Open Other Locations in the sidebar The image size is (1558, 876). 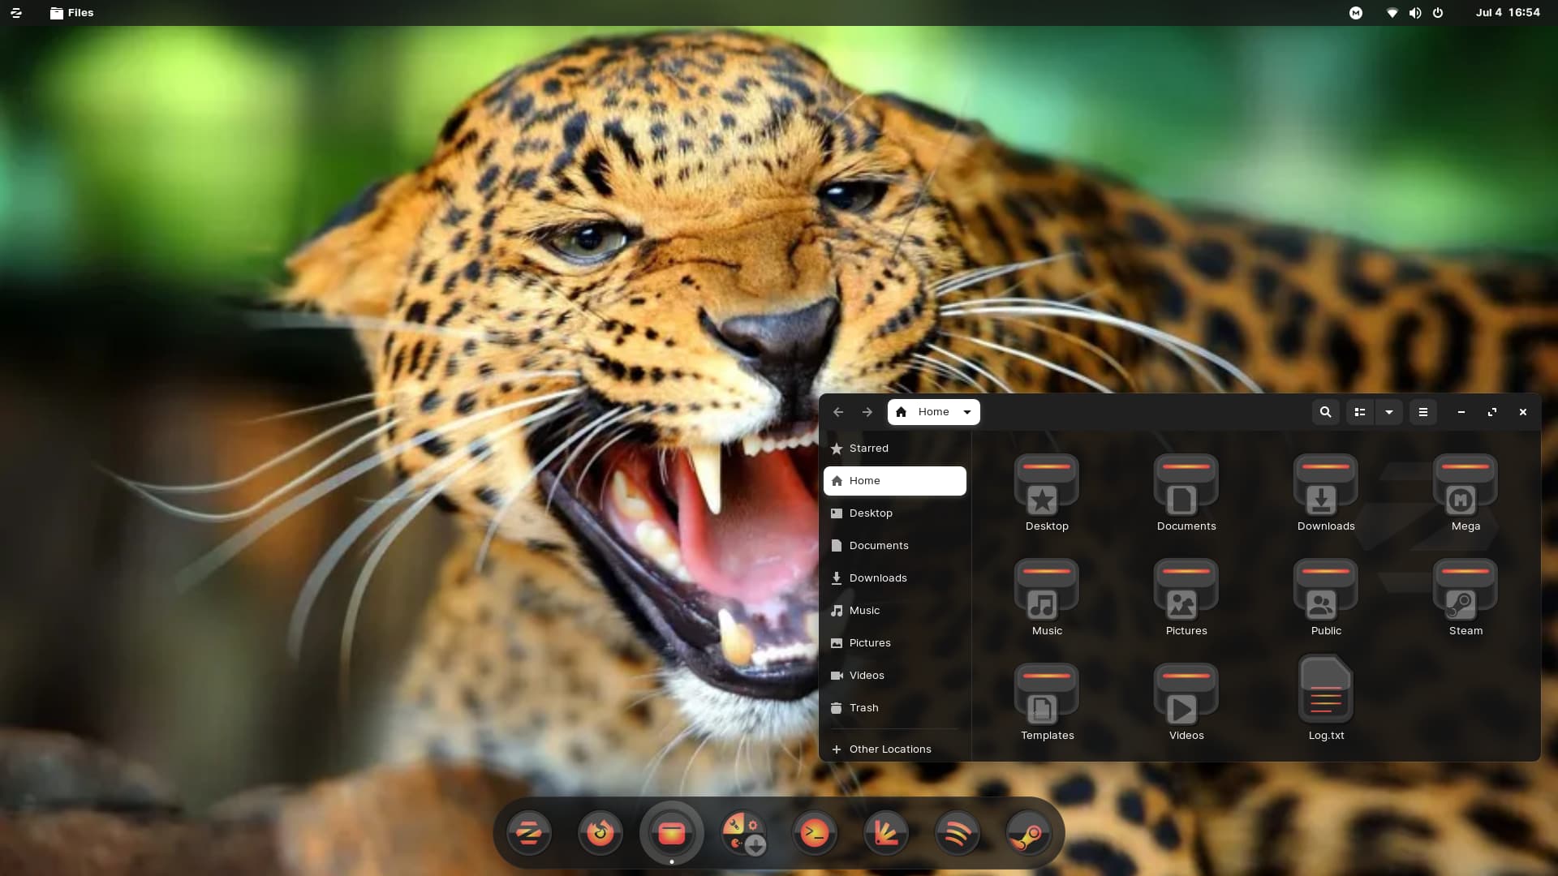[x=894, y=749]
